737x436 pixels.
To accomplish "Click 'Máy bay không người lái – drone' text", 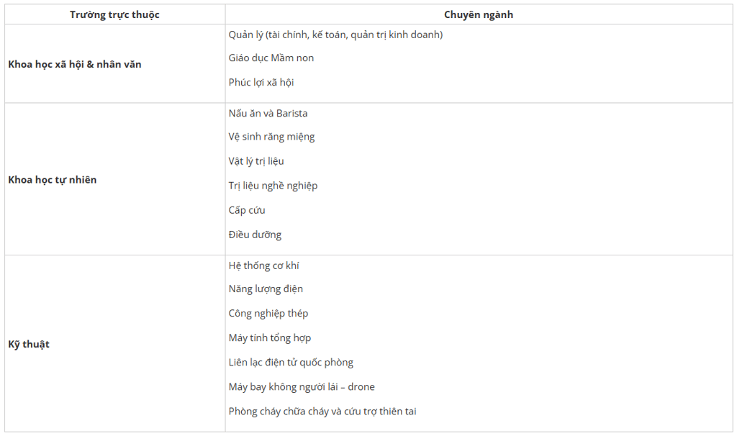I will click(x=302, y=387).
